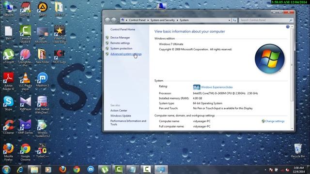This screenshot has width=310, height=174.
Task: Expand the address bar history dropdown
Action: coord(229,20)
